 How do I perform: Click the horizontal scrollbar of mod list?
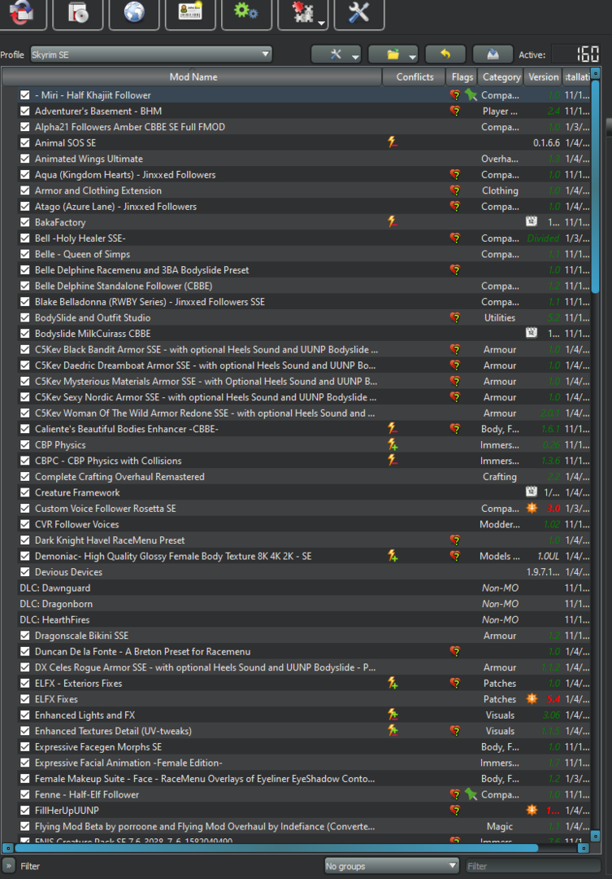(276, 848)
